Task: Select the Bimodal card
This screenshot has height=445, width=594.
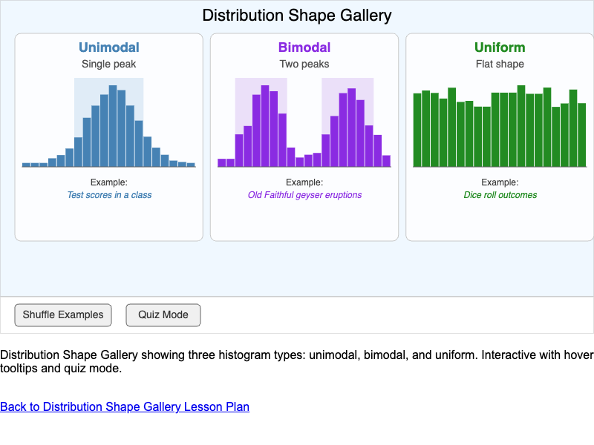Action: [x=304, y=222]
